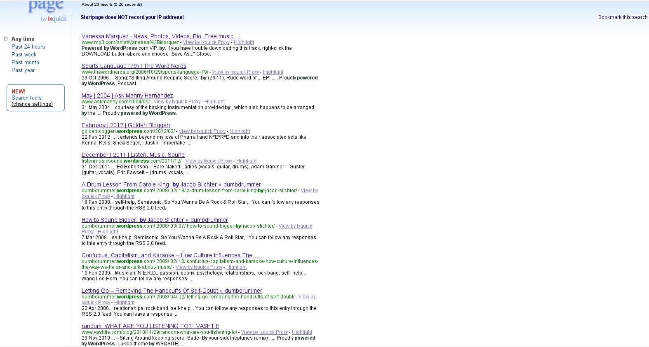
Task: Highlight the Vanessa Marquez mp3.com result
Action: coord(244,42)
